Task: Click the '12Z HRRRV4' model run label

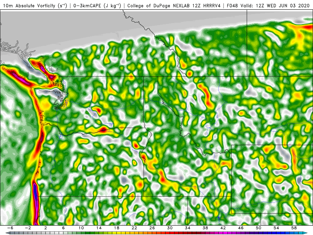Action: tap(207, 5)
